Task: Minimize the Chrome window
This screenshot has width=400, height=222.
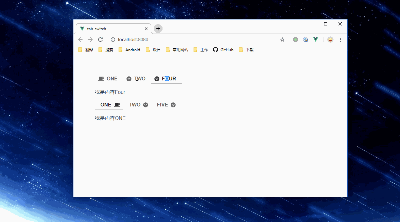Action: pyautogui.click(x=311, y=24)
